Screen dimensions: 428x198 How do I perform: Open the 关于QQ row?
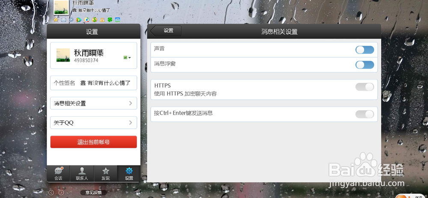94,122
